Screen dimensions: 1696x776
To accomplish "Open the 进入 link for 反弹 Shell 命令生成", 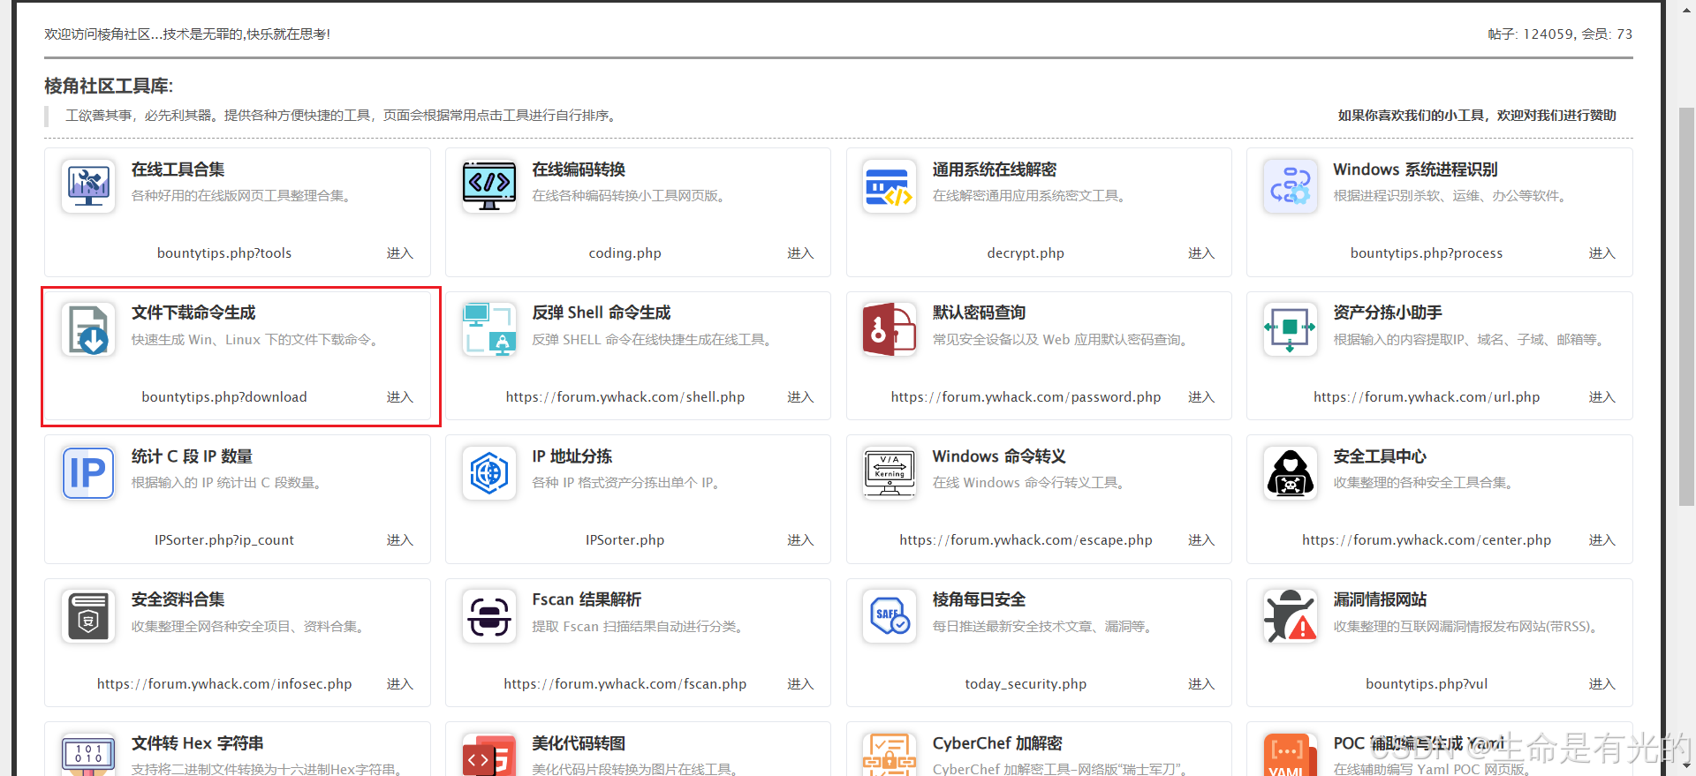I will pyautogui.click(x=800, y=397).
